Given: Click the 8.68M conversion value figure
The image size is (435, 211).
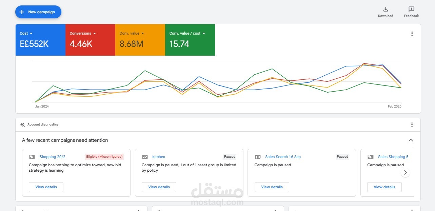Looking at the screenshot, I should coord(132,44).
